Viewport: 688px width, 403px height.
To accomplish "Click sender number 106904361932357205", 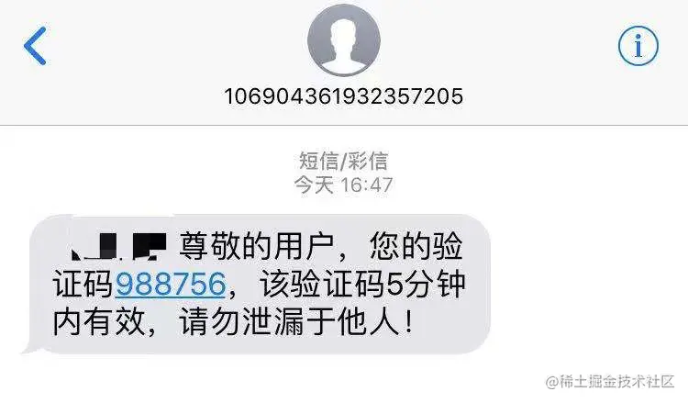I will point(344,96).
